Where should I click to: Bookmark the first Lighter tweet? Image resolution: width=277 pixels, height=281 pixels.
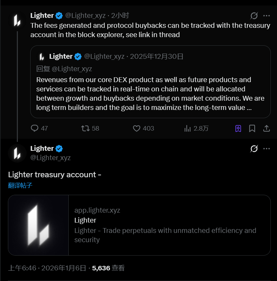tap(252, 128)
